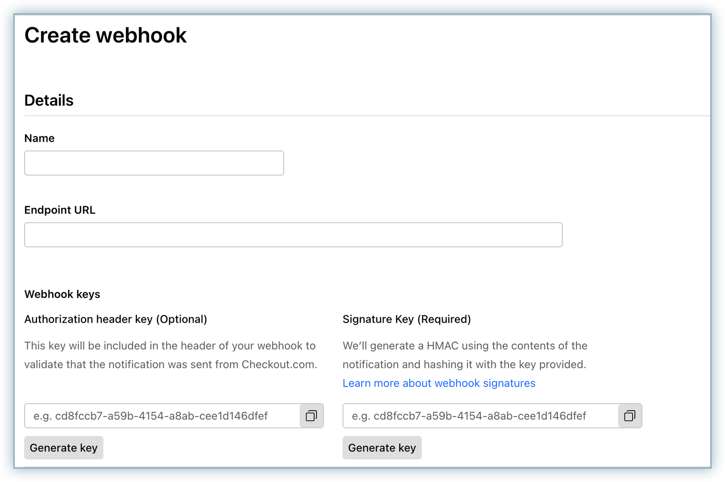
Task: Generate an authorization header key
Action: pos(63,448)
